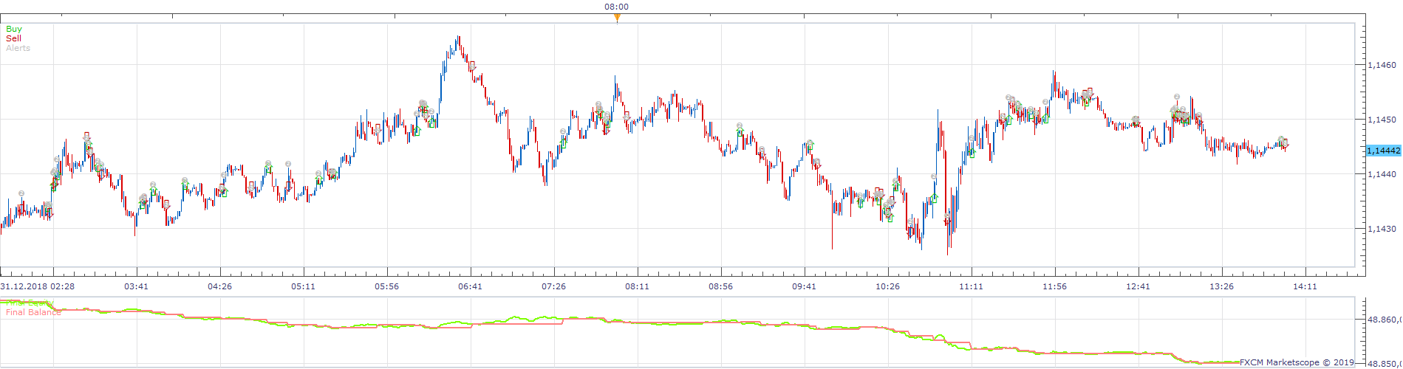Click the Final Balance legend label
This screenshot has height=369, width=1403.
33,312
